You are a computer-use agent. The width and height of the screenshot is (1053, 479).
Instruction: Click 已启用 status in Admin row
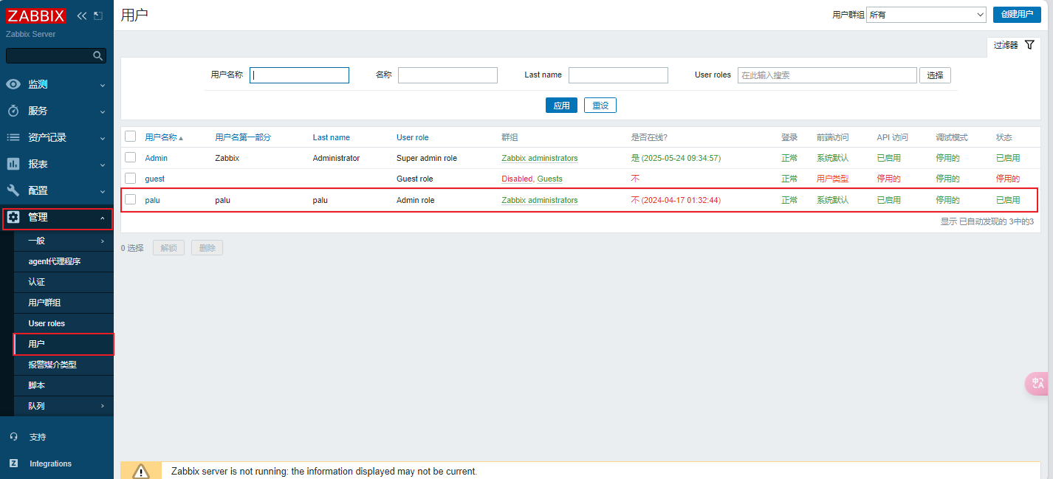point(1008,158)
